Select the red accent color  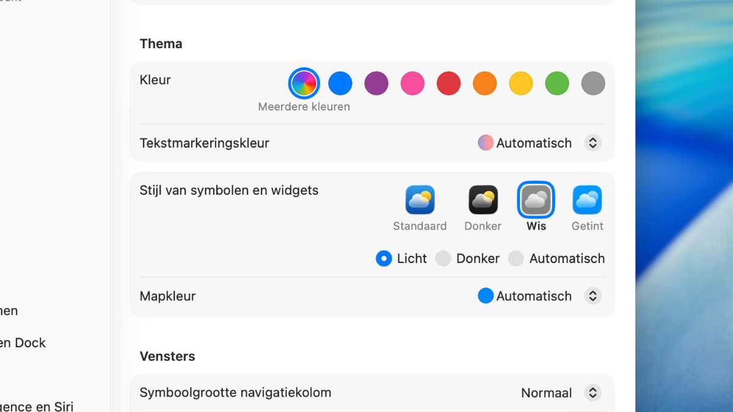pyautogui.click(x=448, y=84)
